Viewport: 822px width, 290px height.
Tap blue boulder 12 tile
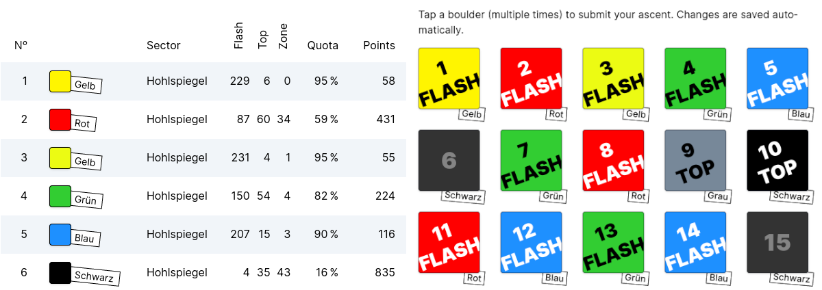coord(531,242)
